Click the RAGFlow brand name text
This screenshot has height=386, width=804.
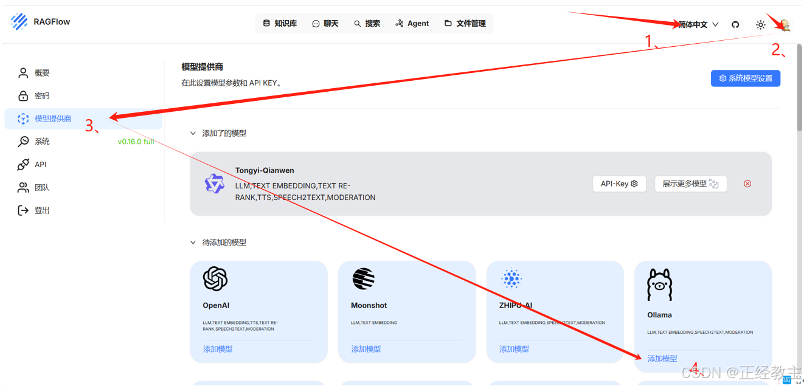click(52, 22)
